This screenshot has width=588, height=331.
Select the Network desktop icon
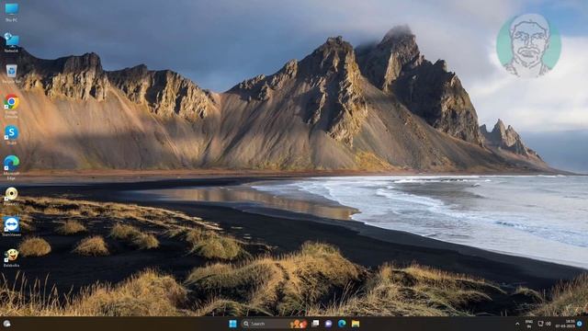point(11,42)
